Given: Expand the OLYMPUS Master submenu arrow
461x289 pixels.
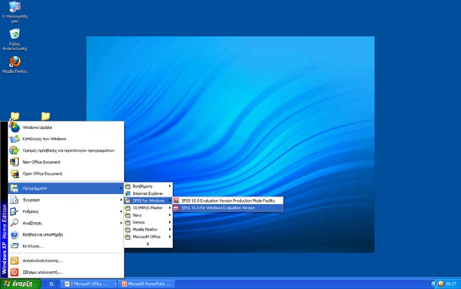Looking at the screenshot, I should click(x=170, y=208).
